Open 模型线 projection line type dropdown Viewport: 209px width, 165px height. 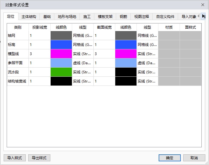pyautogui.click(x=83, y=54)
